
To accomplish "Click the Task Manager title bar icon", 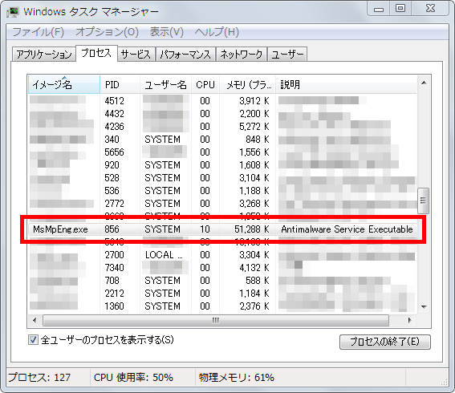I will tap(13, 12).
